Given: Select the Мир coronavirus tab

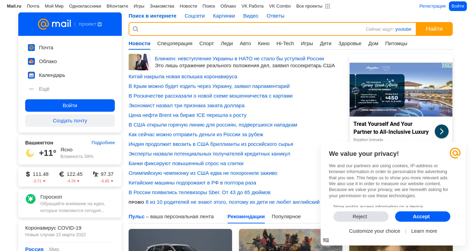Looking at the screenshot, I should click(x=54, y=249).
